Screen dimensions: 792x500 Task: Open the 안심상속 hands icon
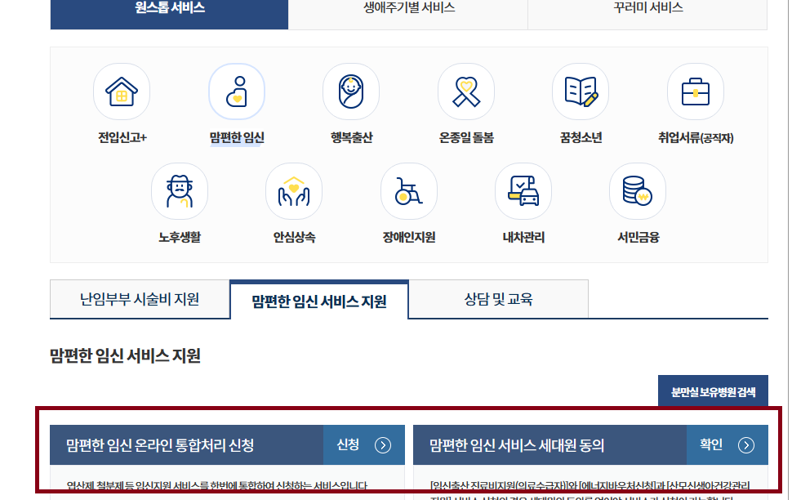[294, 190]
